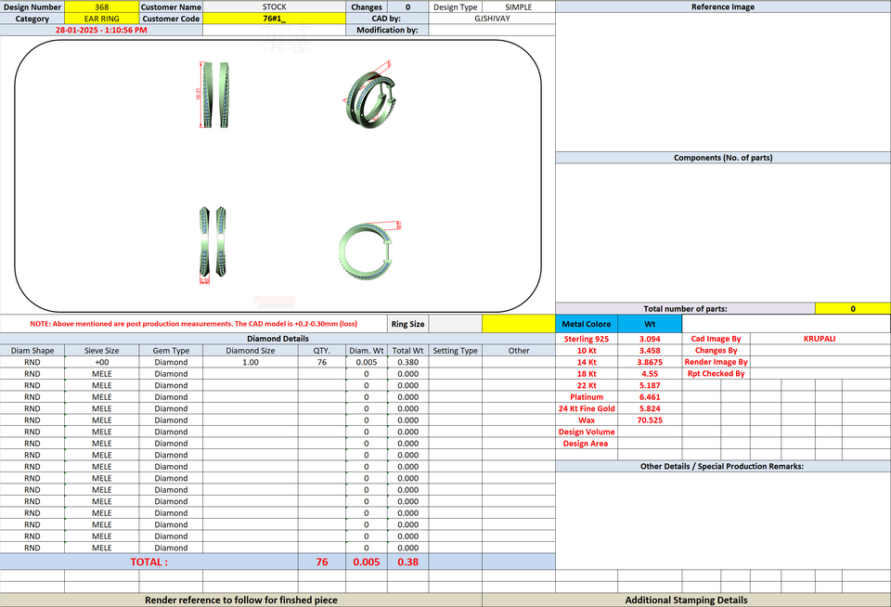Click the Components (No. of parts) header
Screen dimensions: 891x607
coord(723,158)
